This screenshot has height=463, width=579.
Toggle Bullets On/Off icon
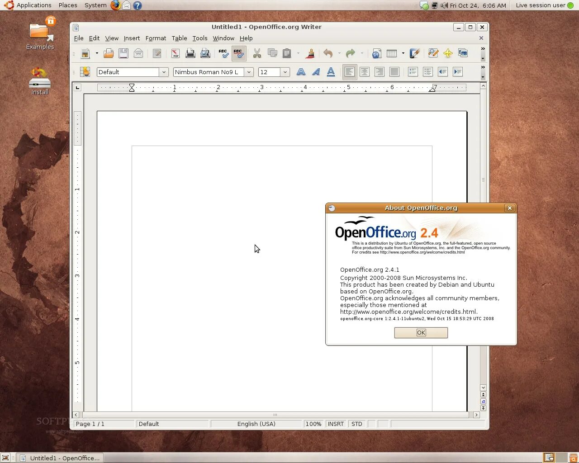click(x=427, y=72)
